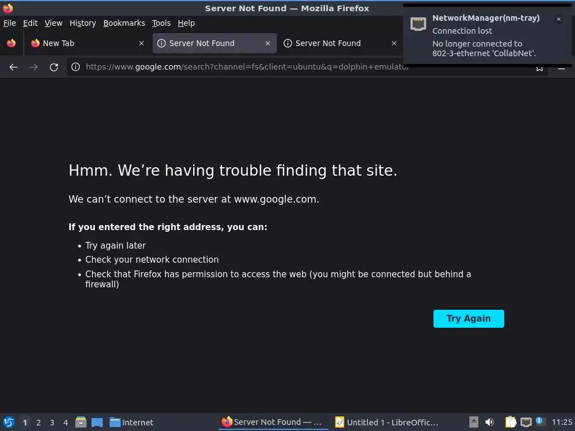
Task: Click the heading 'Hmm. We're having trouble finding that site.'
Action: [x=233, y=171]
